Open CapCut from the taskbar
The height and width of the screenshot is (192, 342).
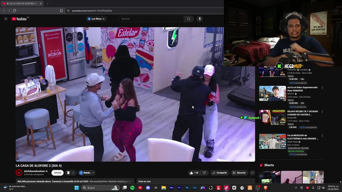[234, 188]
